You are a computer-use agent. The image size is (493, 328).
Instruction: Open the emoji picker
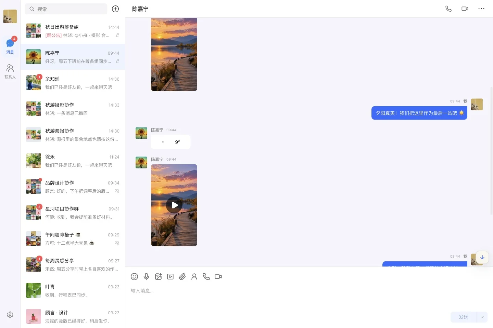134,276
